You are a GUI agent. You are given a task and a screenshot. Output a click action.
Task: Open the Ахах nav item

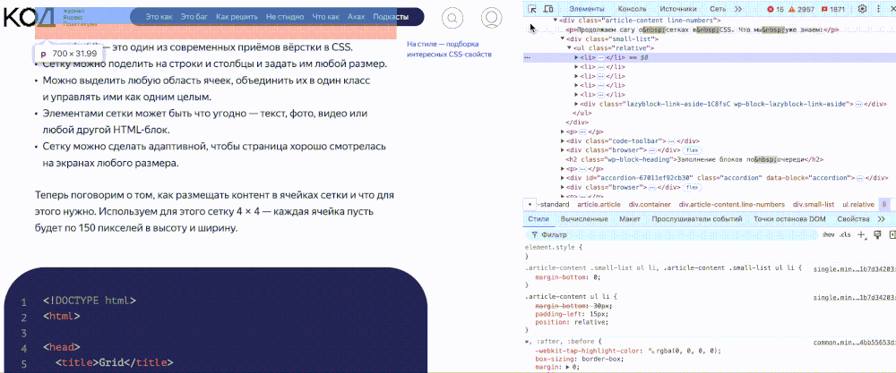tap(356, 17)
